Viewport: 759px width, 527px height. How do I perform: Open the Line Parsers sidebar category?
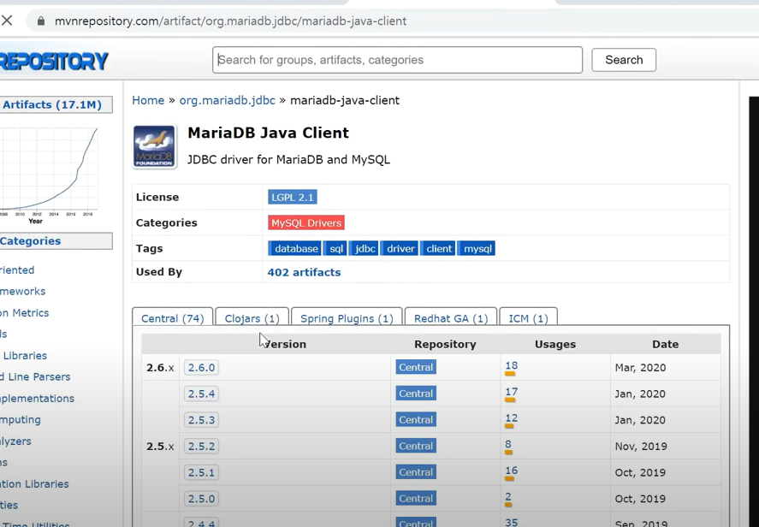tap(35, 376)
